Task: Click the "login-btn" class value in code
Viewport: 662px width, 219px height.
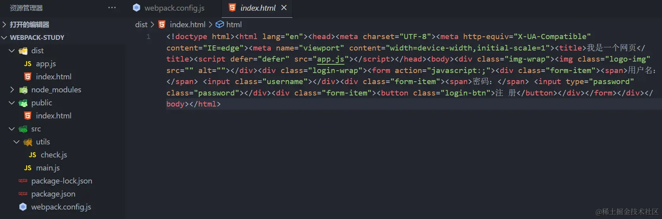Action: point(466,93)
